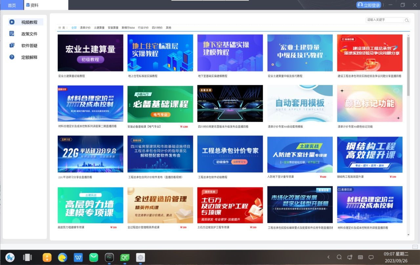
Task: Filter by 其他 category
Action: click(x=168, y=28)
